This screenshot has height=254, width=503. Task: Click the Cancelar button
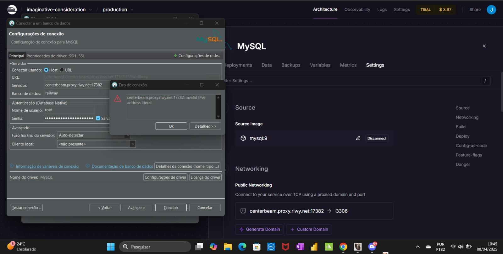click(205, 208)
